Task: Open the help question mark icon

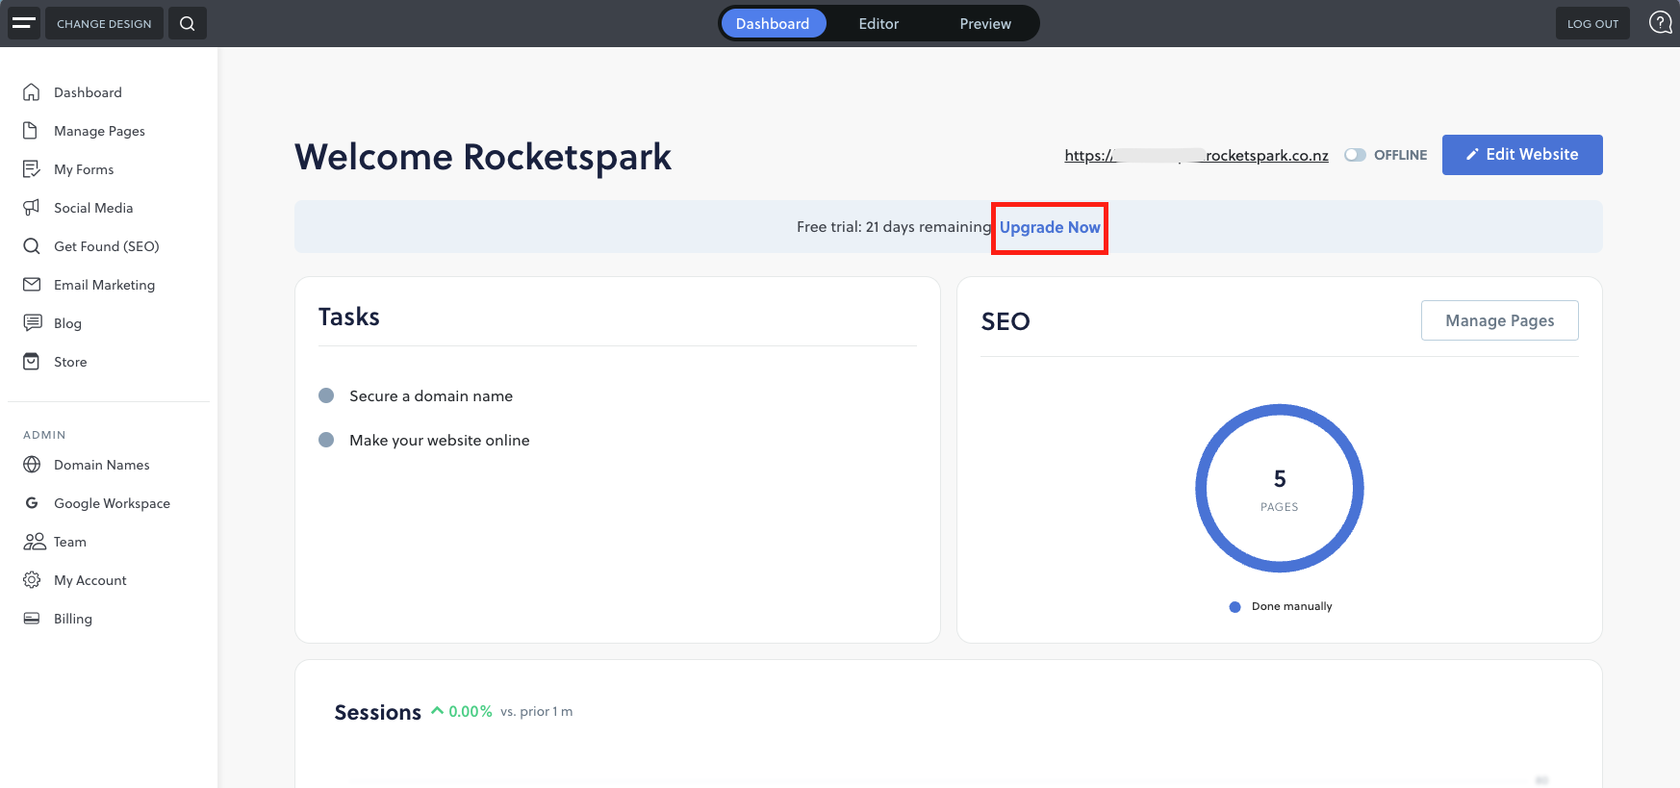Action: tap(1660, 23)
